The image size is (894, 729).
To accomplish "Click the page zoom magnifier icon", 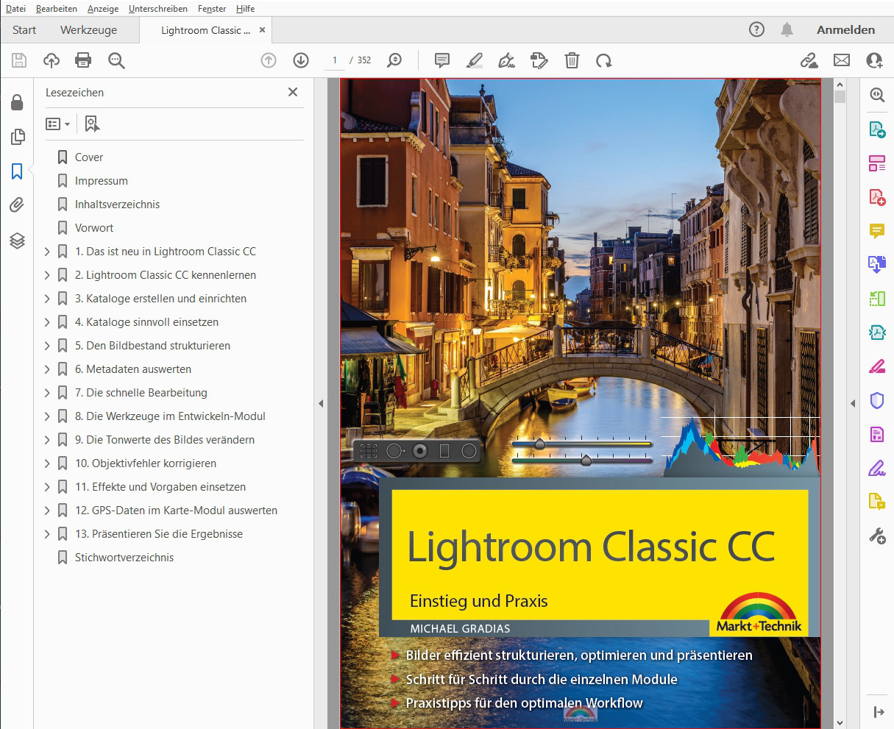I will 395,60.
